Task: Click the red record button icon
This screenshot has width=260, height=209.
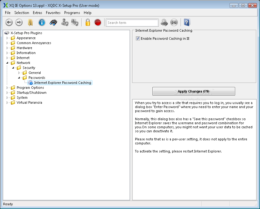Action: [98, 22]
